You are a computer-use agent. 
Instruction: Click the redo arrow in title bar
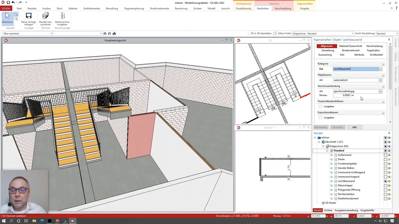click(20, 2)
